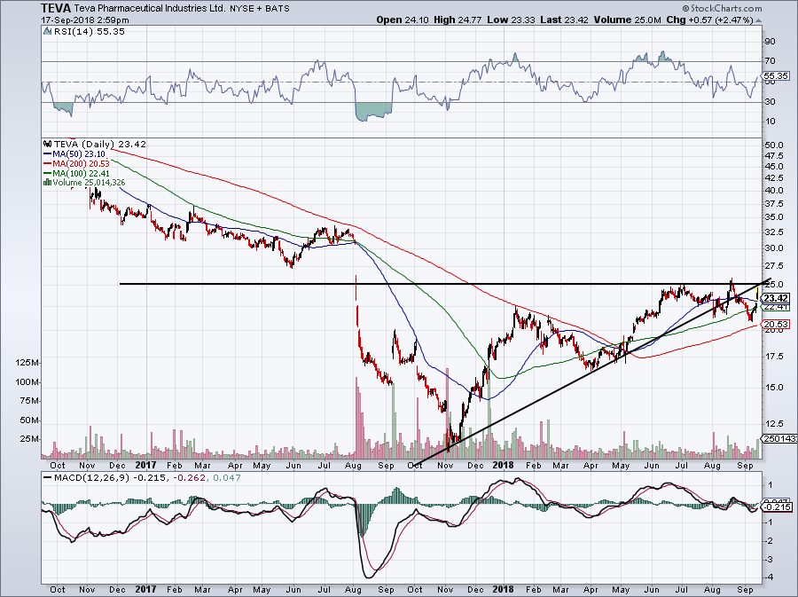Click the 'MA(100) 22.41' legend text
The image size is (798, 597).
pos(81,173)
